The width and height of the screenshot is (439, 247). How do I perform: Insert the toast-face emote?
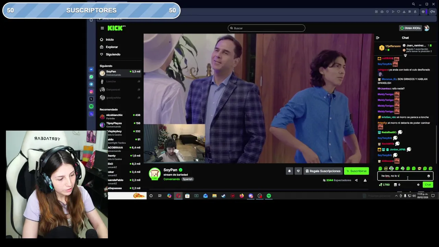(386, 168)
